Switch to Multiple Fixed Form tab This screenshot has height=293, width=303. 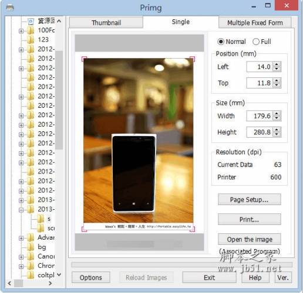tap(255, 23)
